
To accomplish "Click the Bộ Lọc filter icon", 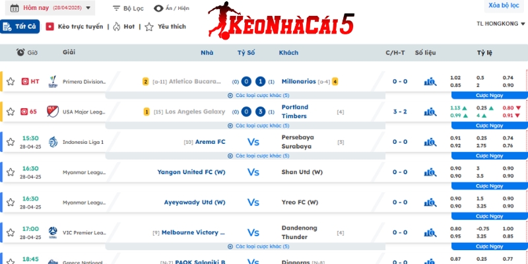I will [x=116, y=9].
